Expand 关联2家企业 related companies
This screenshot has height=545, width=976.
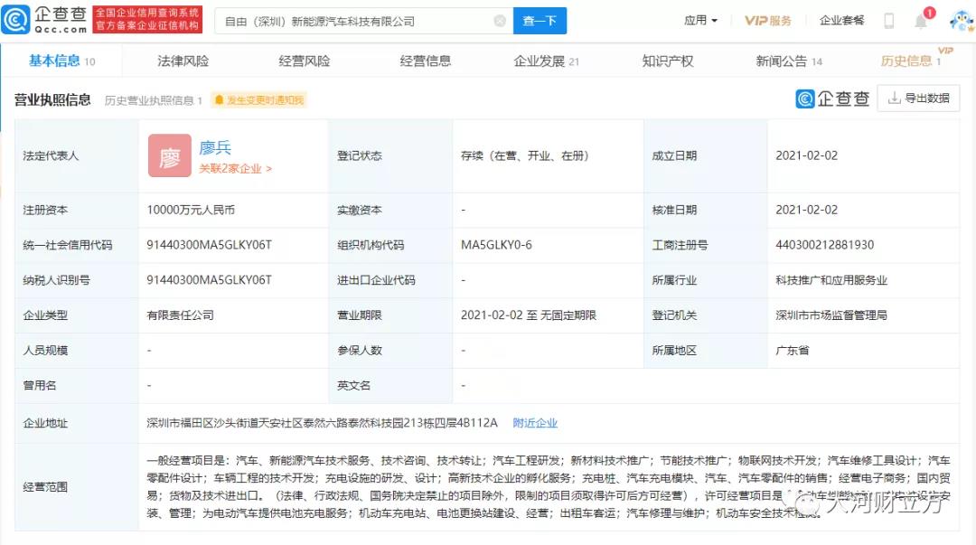[235, 168]
